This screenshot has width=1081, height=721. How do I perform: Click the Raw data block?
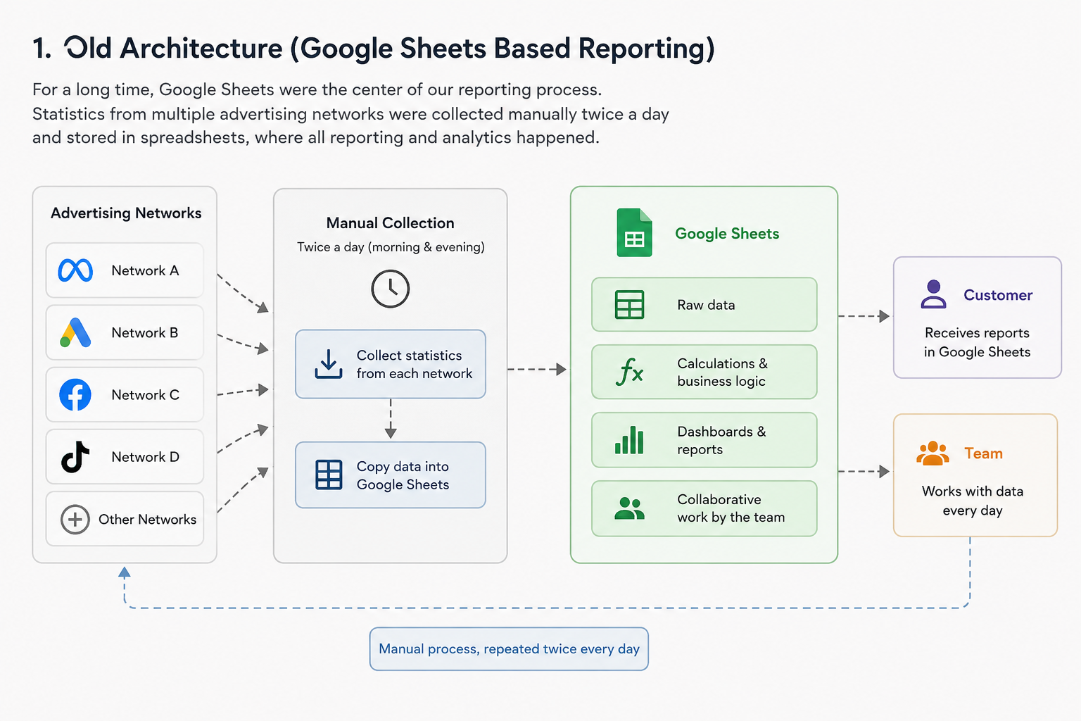704,304
